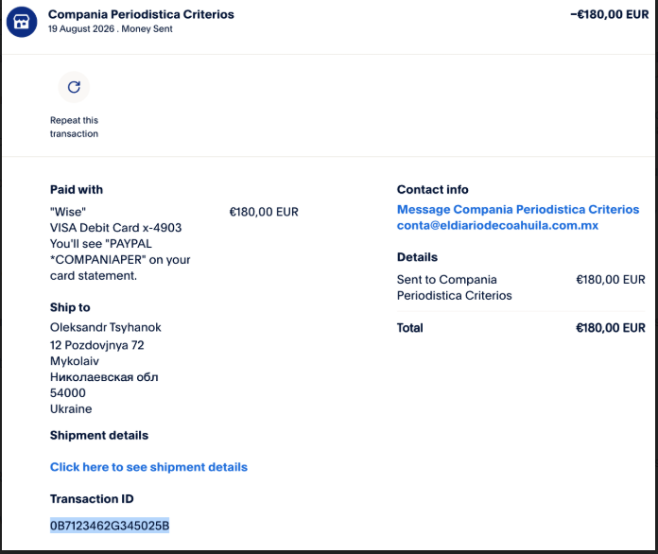Click the −€180,00 EUR amount in header
This screenshot has height=554, width=658.
point(610,14)
